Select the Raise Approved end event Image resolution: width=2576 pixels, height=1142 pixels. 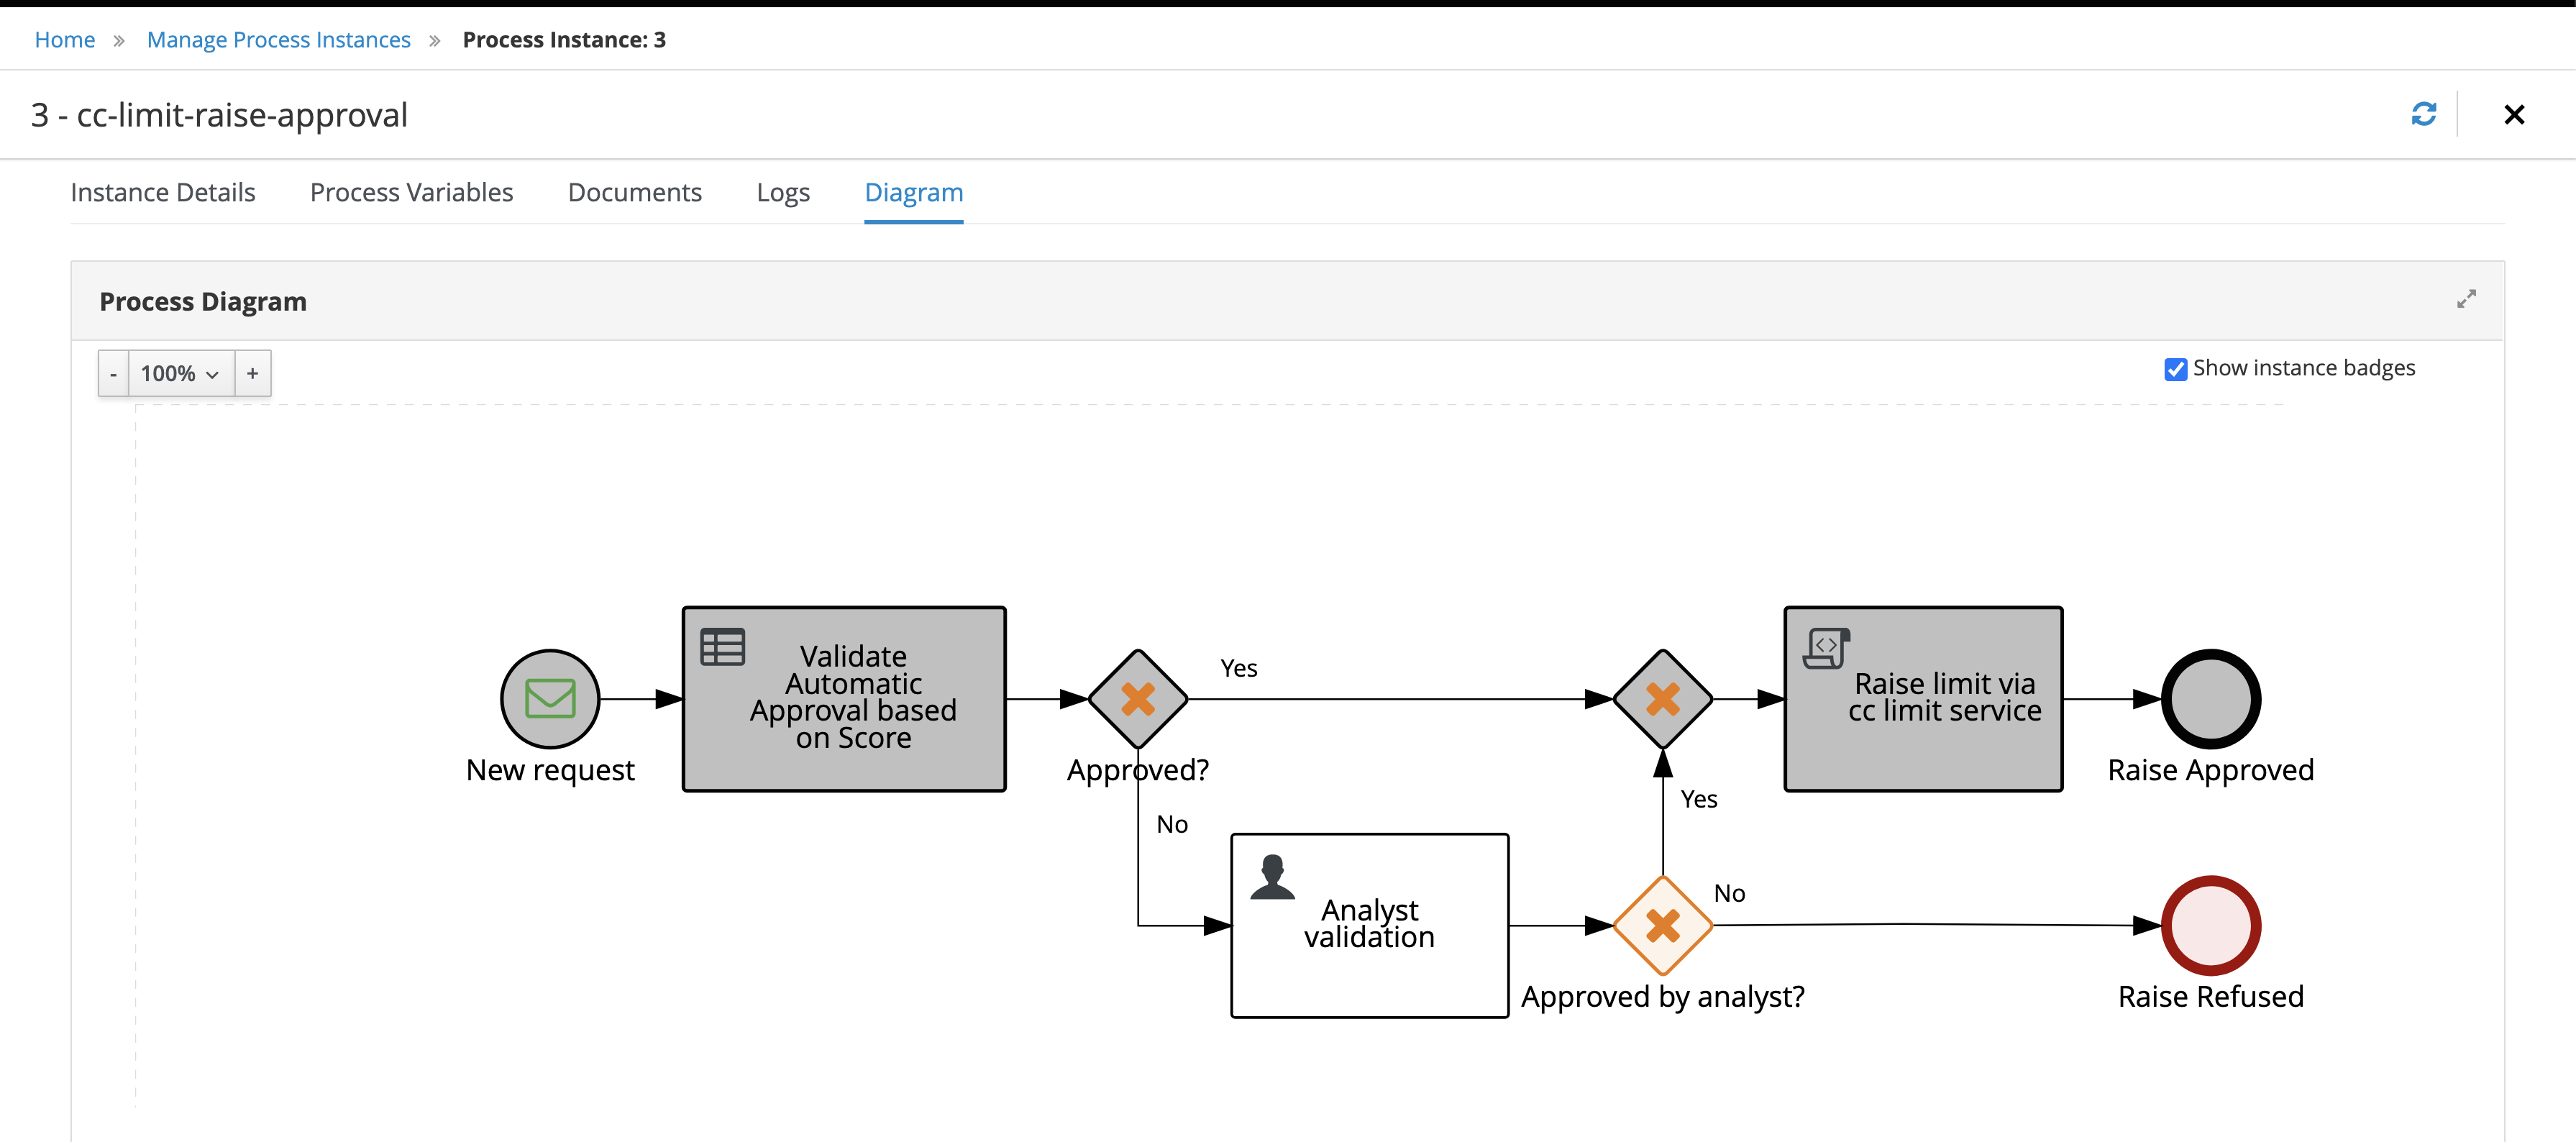click(2211, 699)
